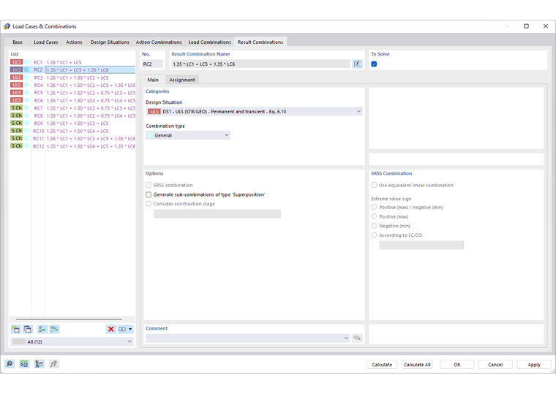Click the Cancel button

[x=495, y=365]
